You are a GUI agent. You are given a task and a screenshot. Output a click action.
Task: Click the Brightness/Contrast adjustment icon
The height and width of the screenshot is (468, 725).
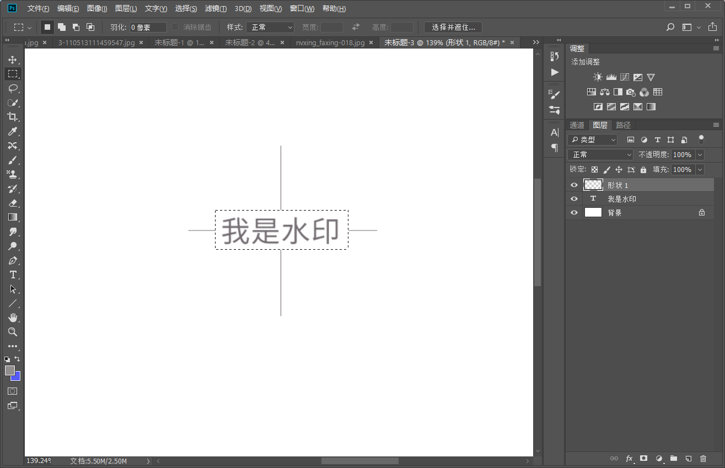point(598,77)
